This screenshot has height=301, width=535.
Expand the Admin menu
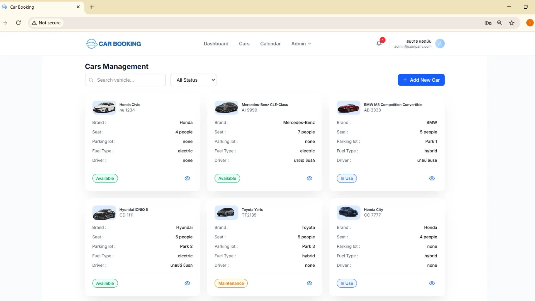pyautogui.click(x=301, y=43)
